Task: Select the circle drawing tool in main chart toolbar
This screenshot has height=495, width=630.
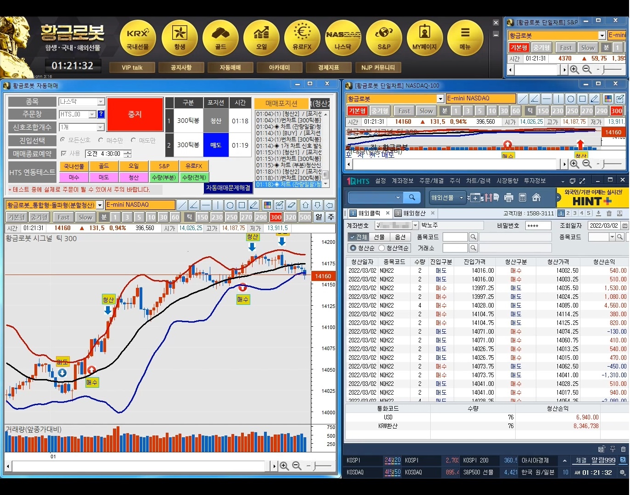Action: point(230,205)
